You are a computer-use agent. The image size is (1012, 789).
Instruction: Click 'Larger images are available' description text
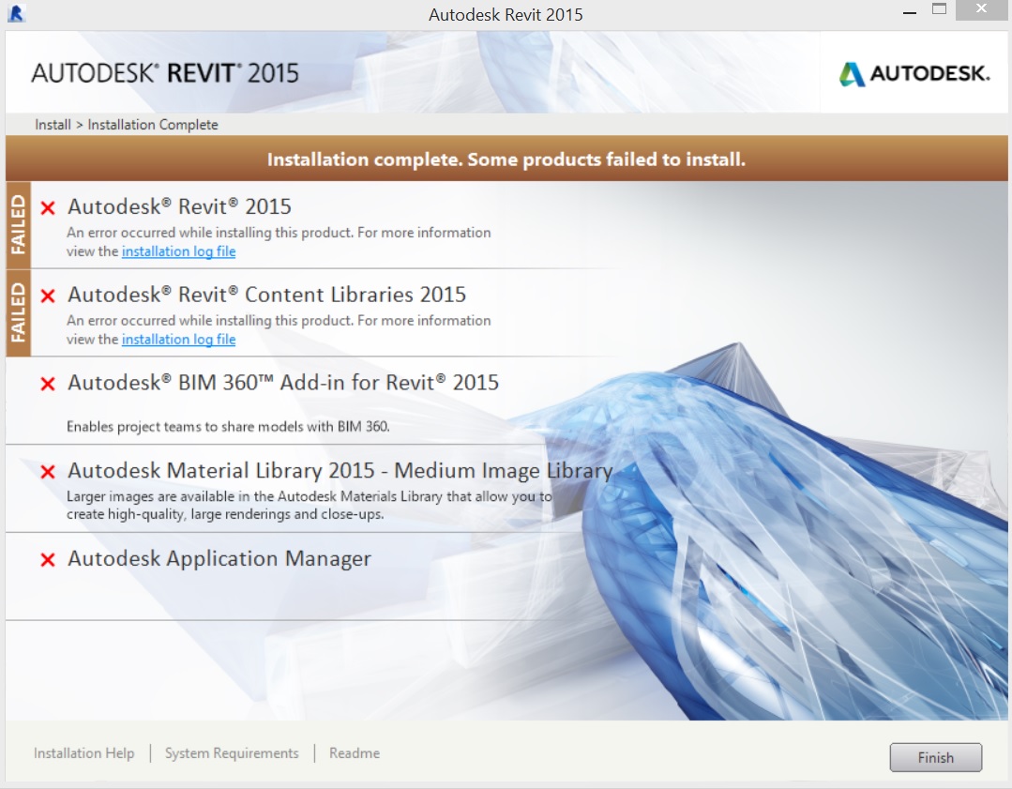coord(310,505)
